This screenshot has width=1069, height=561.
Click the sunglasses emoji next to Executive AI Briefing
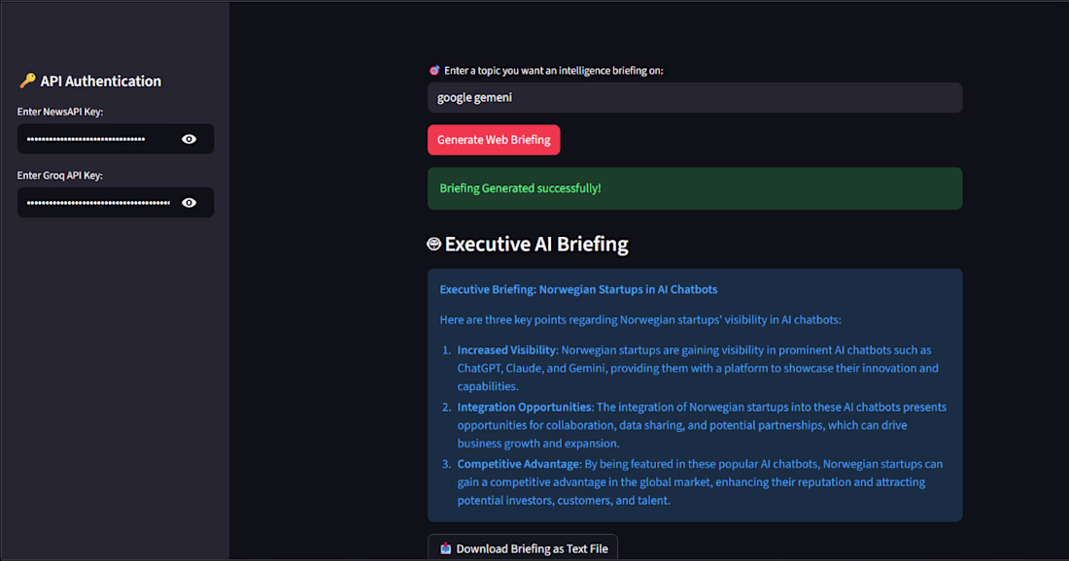point(433,244)
